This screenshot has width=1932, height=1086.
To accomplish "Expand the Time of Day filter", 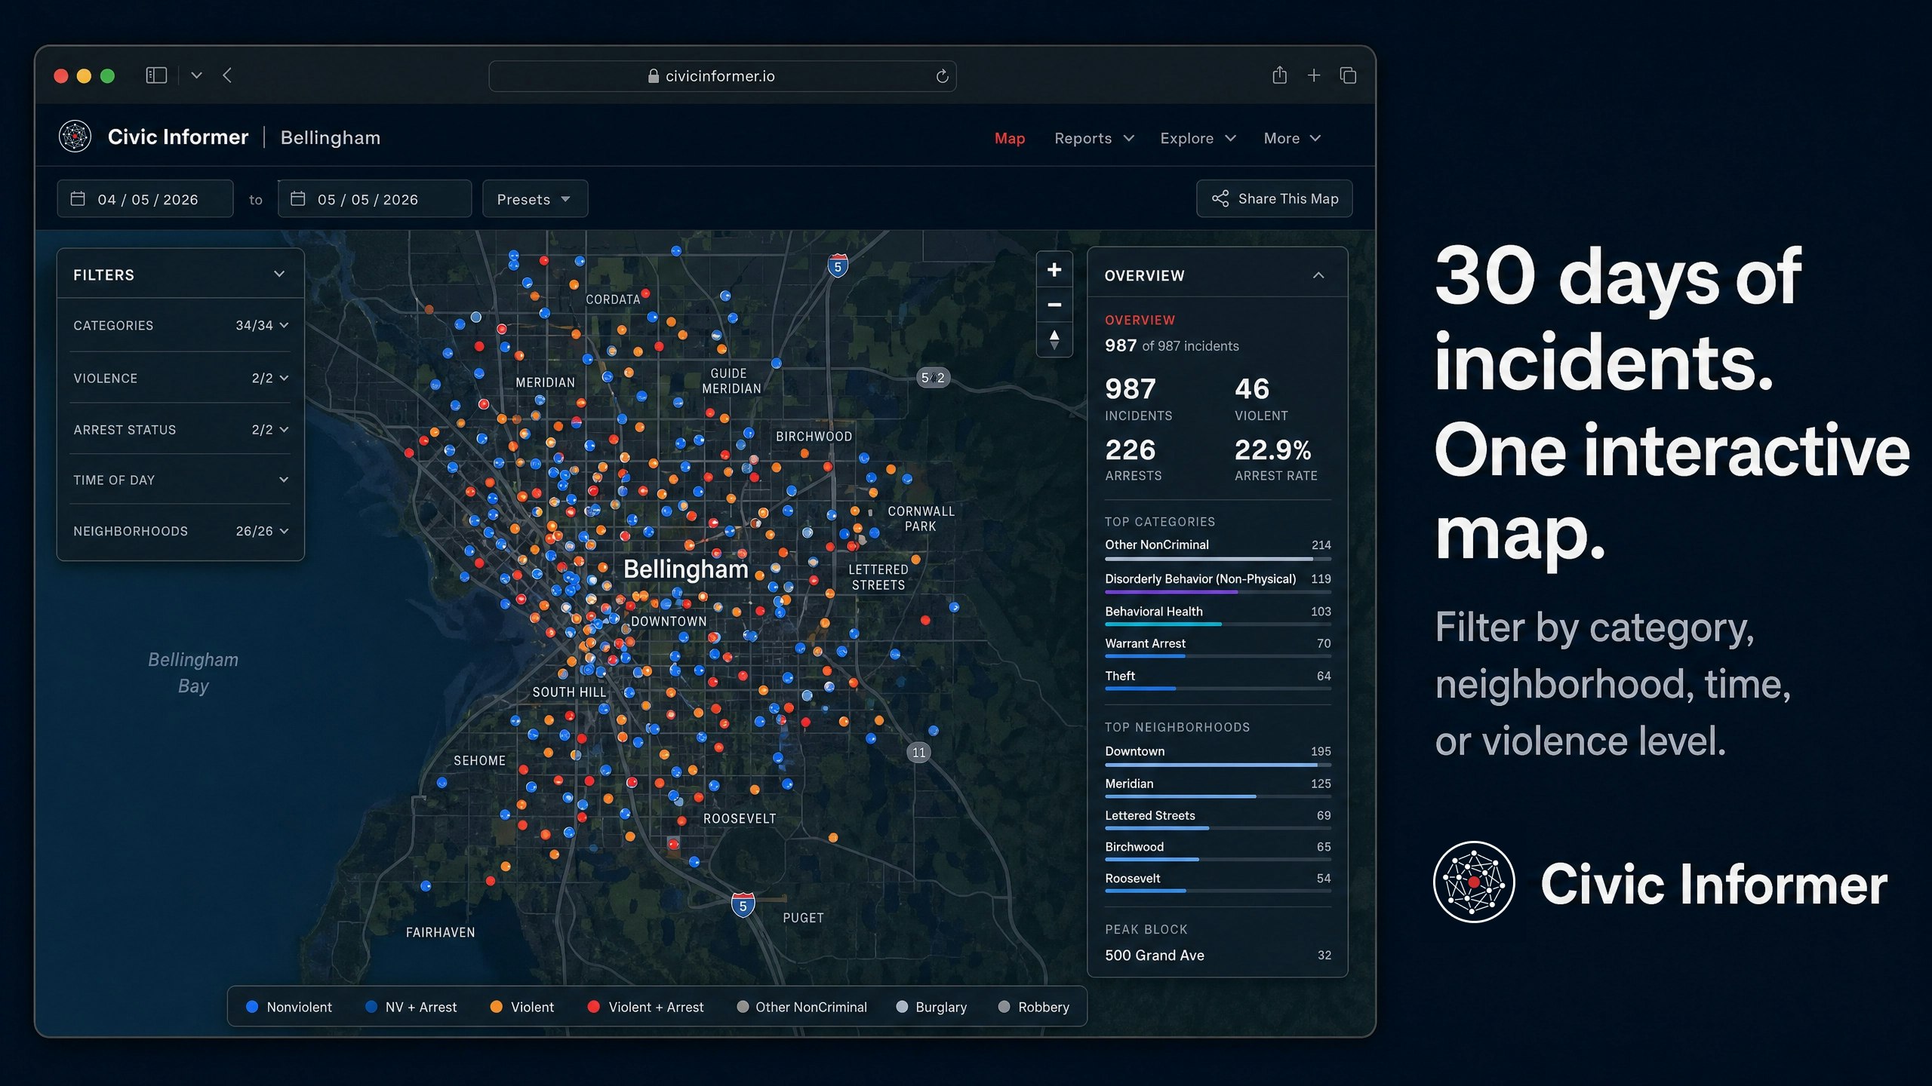I will coord(180,480).
